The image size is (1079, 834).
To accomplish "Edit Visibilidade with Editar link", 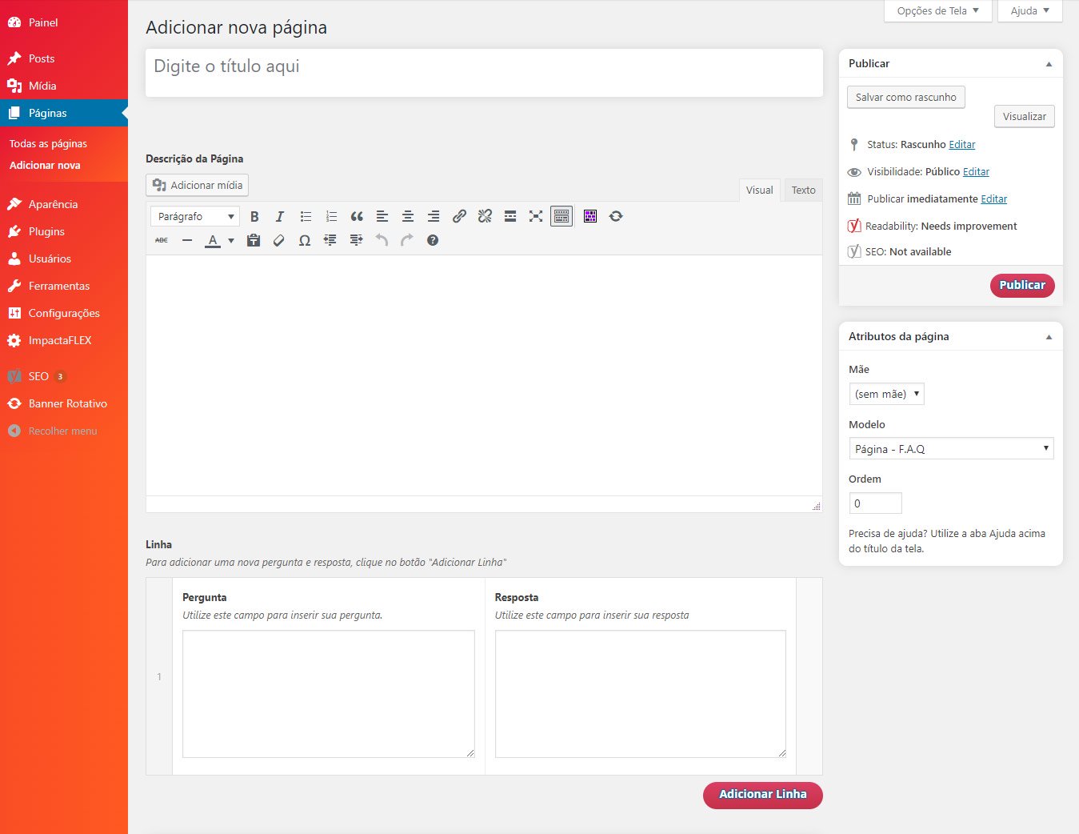I will click(x=976, y=172).
